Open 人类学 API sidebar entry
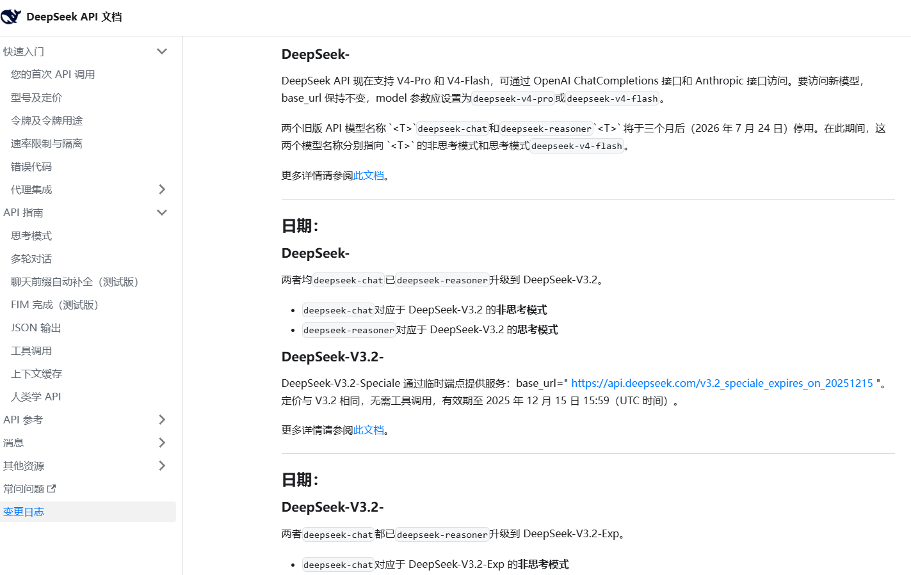 (x=36, y=397)
